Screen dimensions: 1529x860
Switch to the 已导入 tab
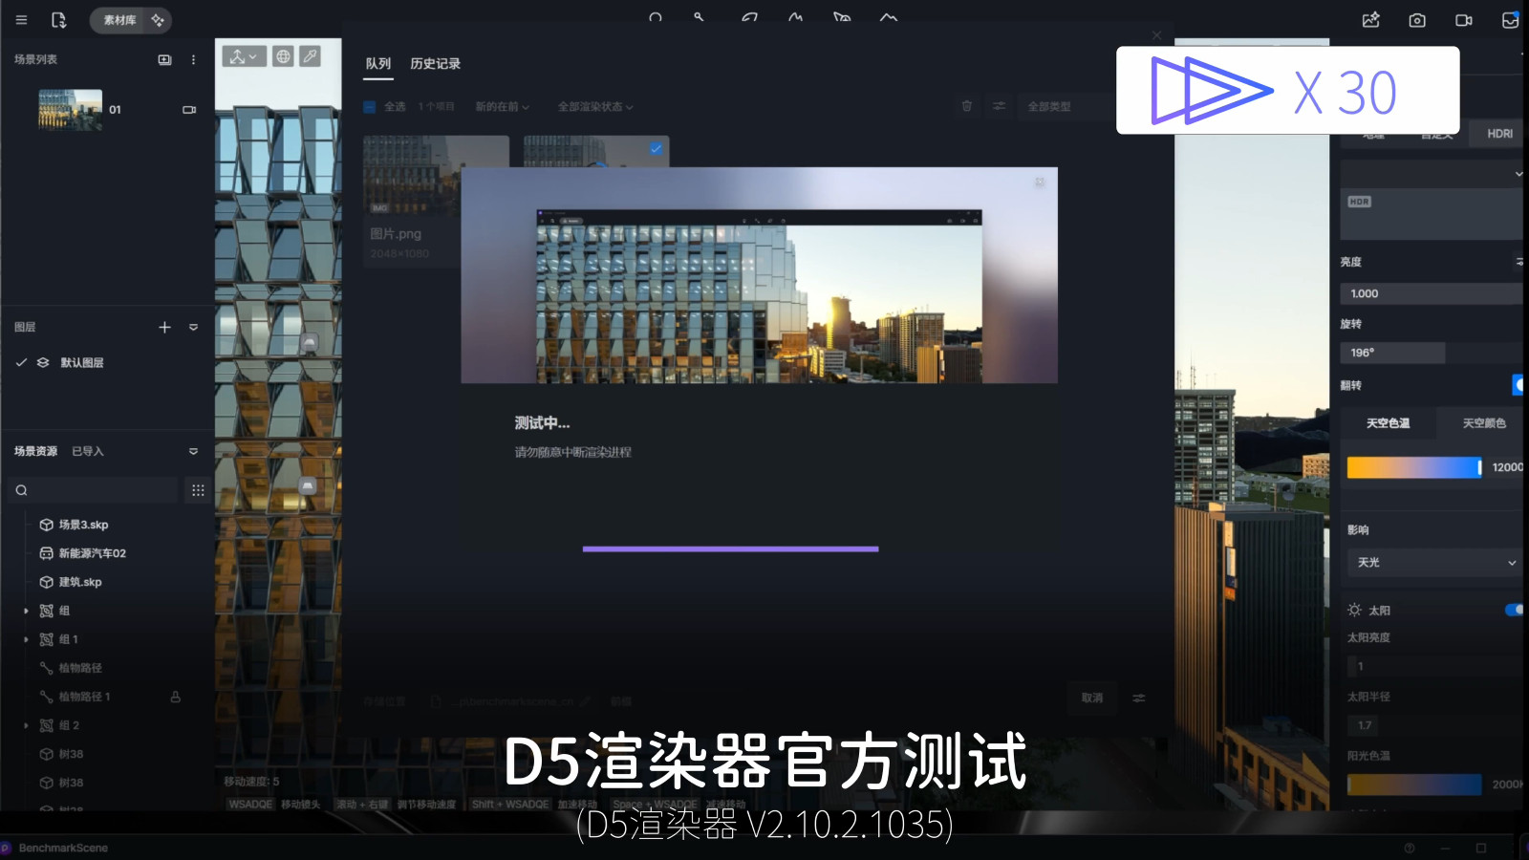[x=88, y=451]
